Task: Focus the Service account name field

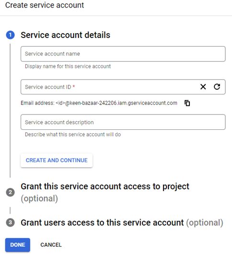Action: pos(123,54)
